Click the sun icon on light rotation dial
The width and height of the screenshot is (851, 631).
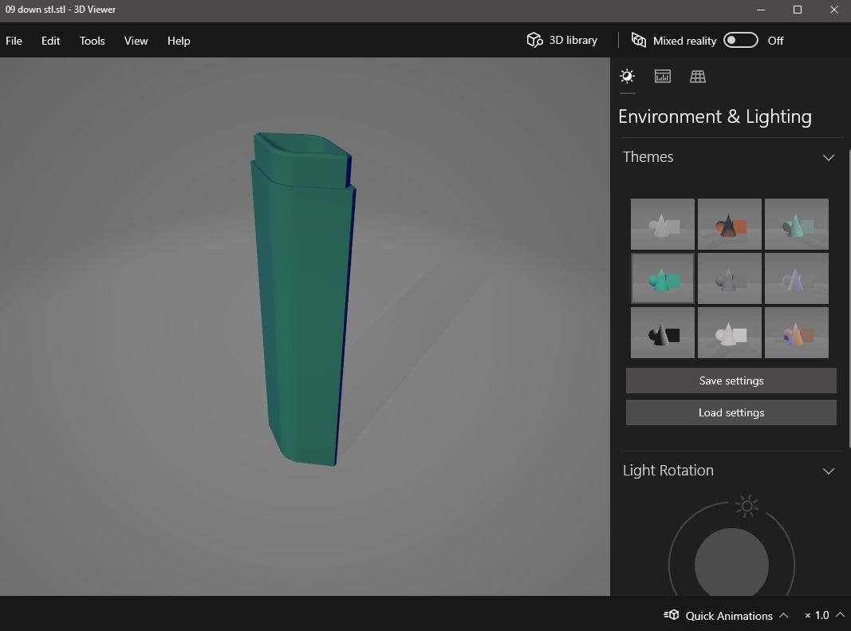(747, 506)
